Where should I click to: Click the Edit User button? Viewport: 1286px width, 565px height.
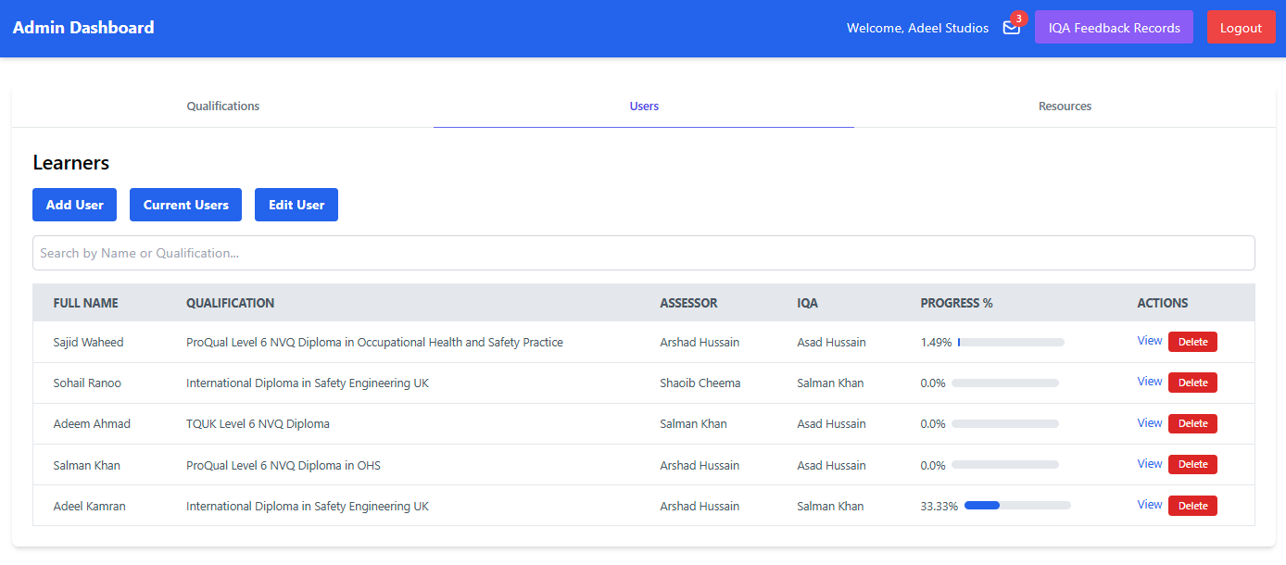click(x=296, y=204)
